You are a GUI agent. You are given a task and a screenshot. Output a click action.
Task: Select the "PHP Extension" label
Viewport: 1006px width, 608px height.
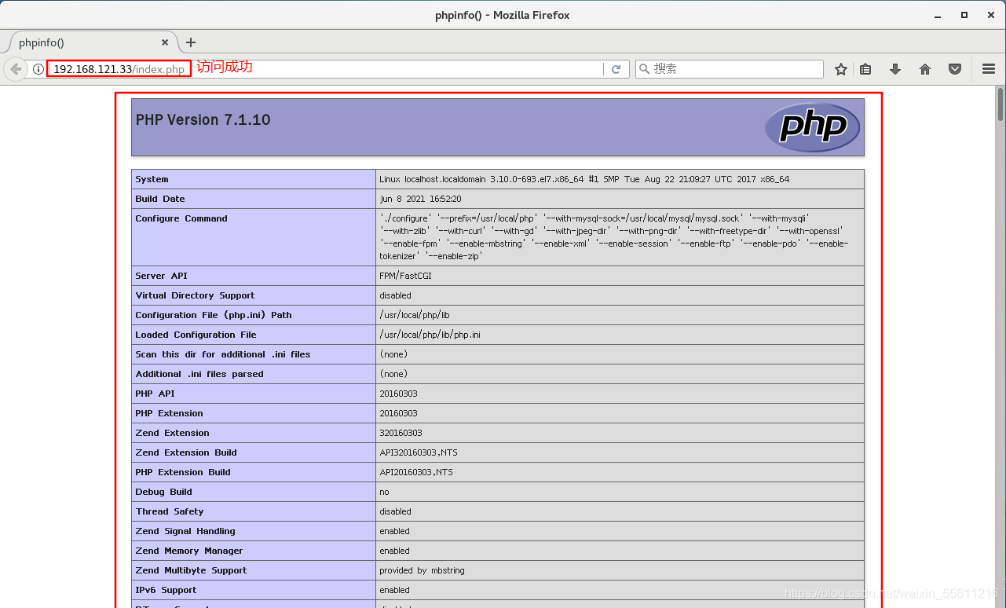click(169, 413)
